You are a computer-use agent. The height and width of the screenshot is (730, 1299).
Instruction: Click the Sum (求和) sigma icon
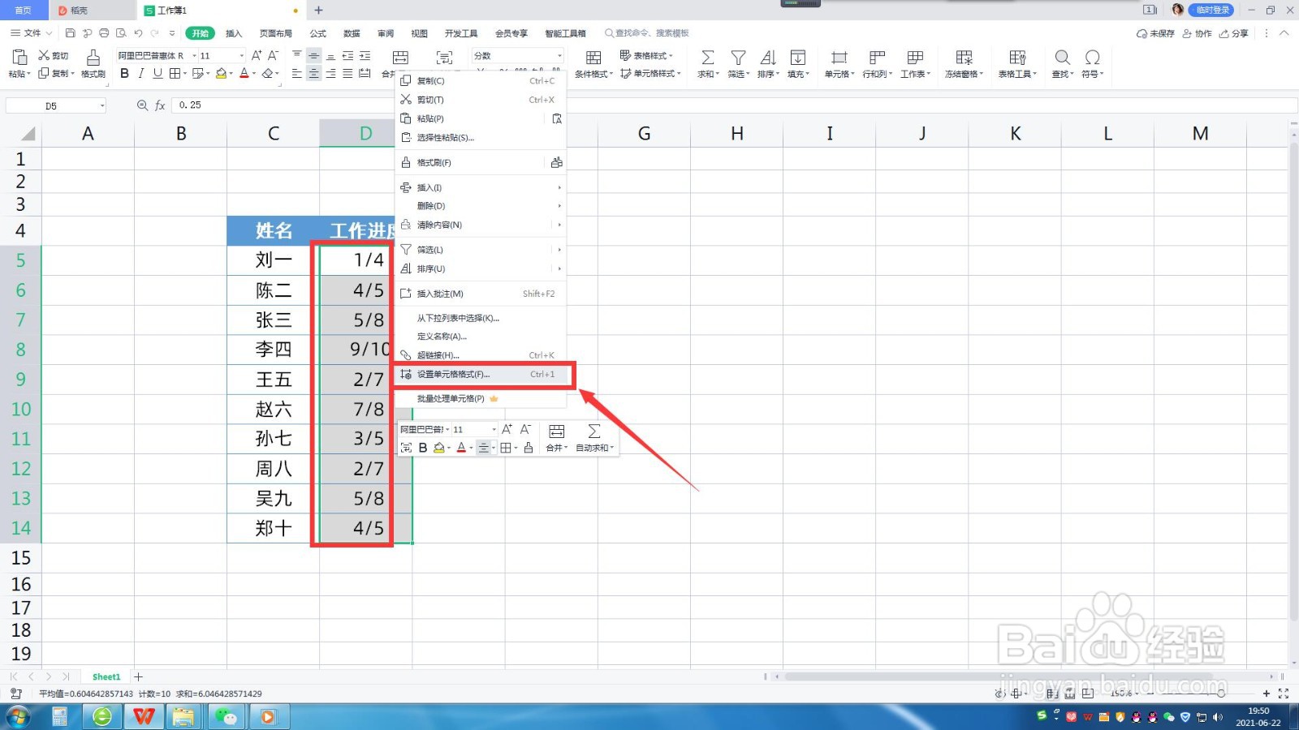[x=708, y=58]
